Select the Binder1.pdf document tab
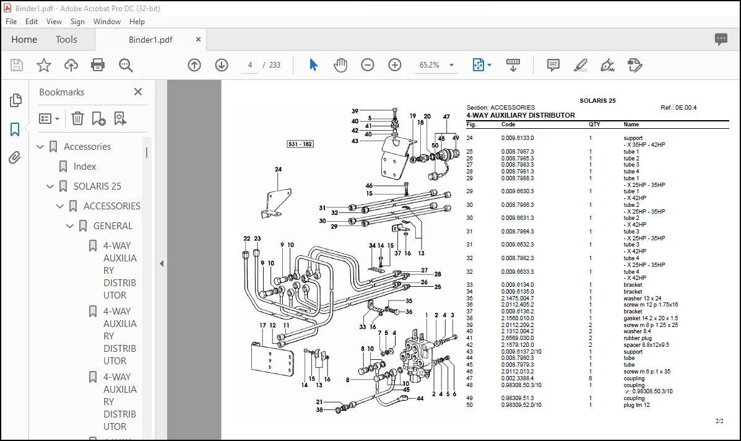 coord(150,40)
